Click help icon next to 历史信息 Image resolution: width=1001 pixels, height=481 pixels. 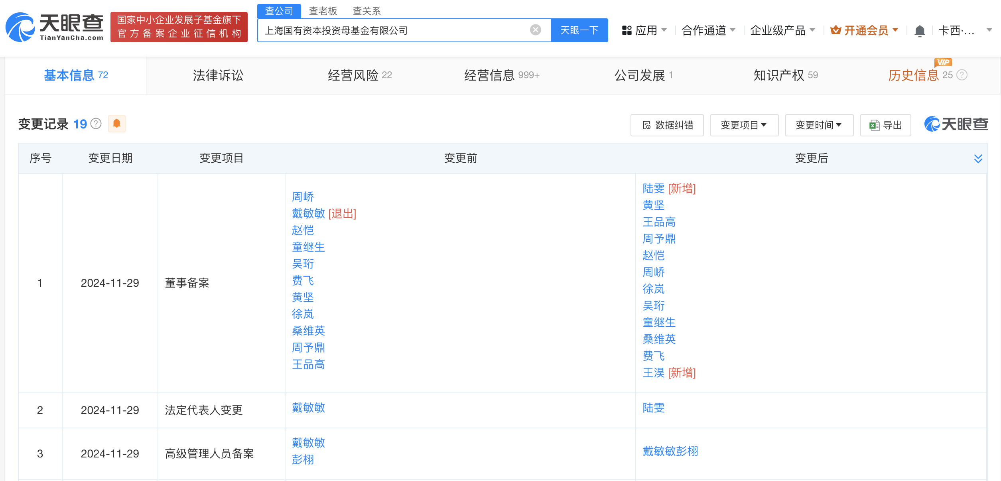pyautogui.click(x=962, y=75)
